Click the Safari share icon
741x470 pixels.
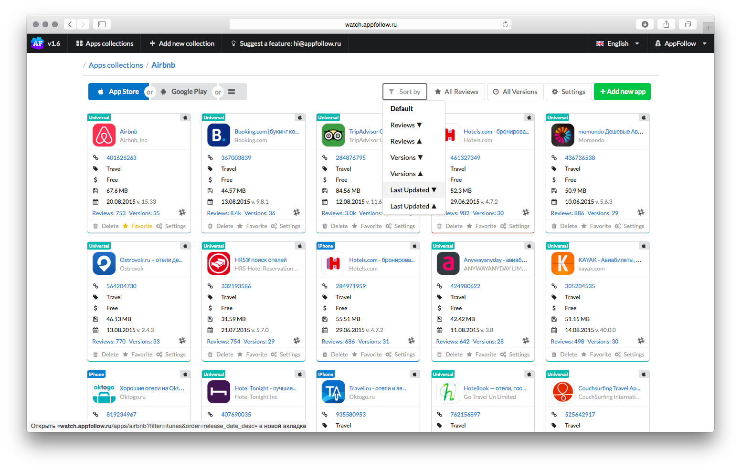click(x=666, y=24)
